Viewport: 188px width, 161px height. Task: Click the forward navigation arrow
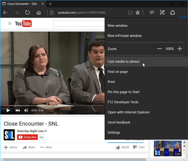16,12
